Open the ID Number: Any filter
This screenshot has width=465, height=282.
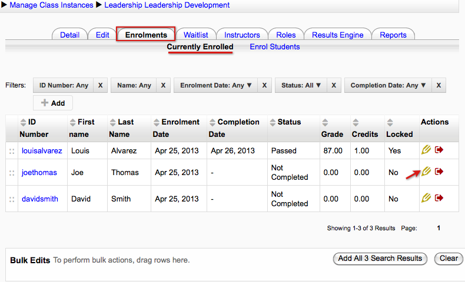(64, 85)
